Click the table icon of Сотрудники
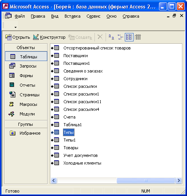The height and width of the screenshot is (196, 187). [x=56, y=79]
